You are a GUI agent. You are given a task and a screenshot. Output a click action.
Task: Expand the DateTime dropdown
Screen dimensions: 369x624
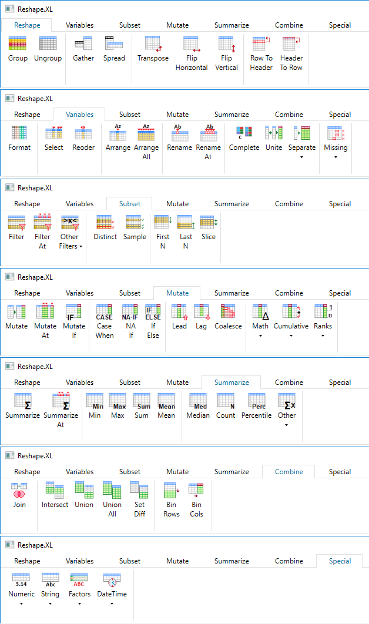click(x=112, y=603)
